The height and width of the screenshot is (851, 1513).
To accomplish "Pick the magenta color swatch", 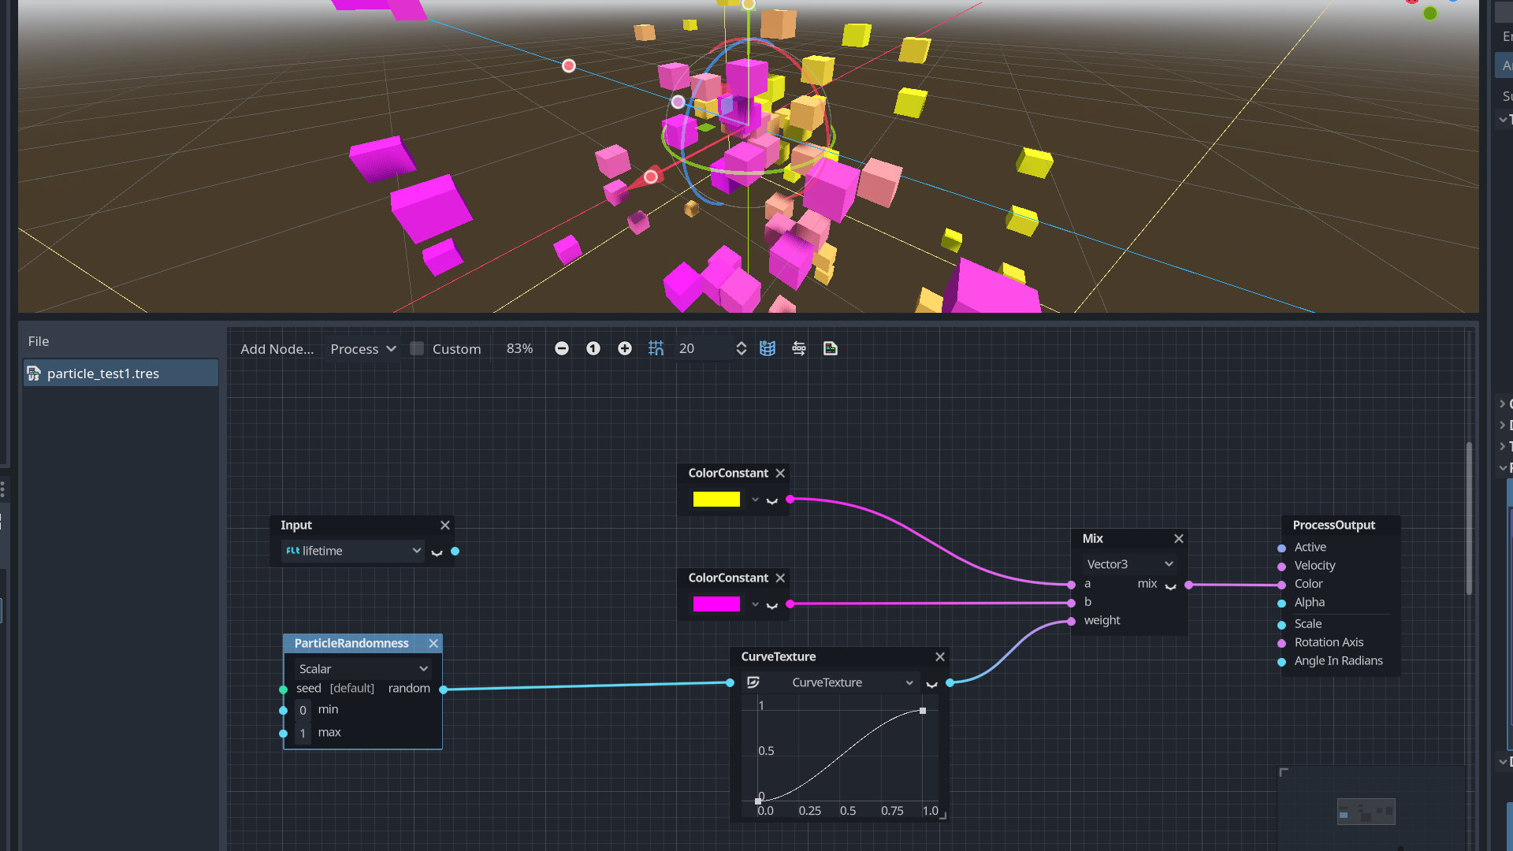I will point(716,604).
